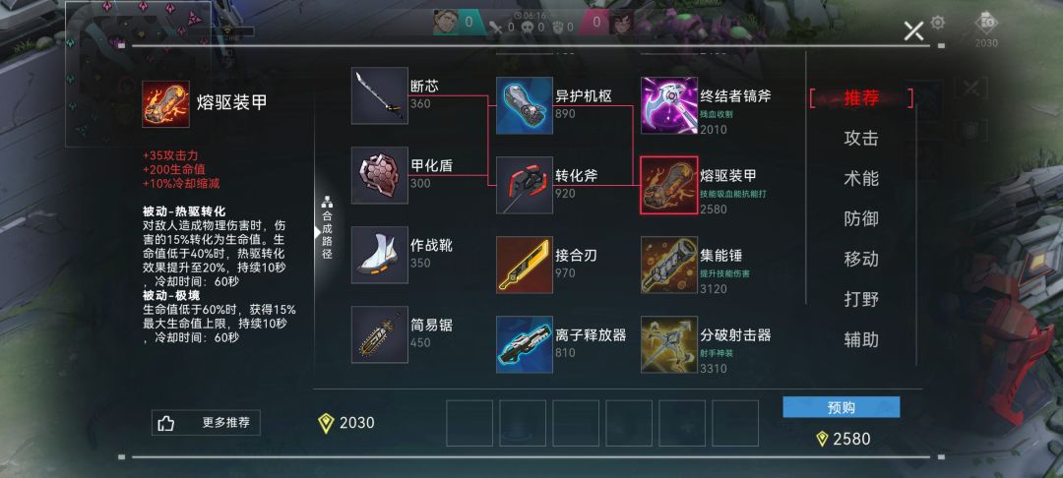Screen dimensions: 1063x478
Task: Click the 预购 pre-purchase button
Action: [x=842, y=407]
